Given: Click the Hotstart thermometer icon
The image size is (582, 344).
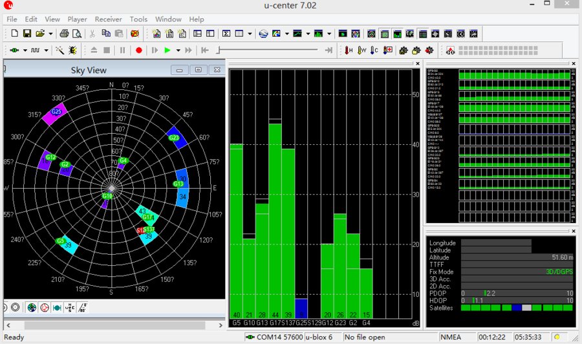Looking at the screenshot, I should (349, 50).
